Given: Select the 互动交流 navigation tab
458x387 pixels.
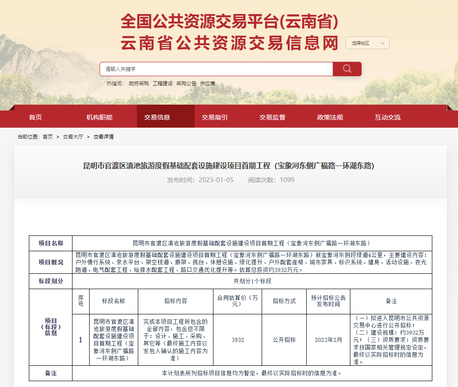Looking at the screenshot, I should (x=387, y=116).
